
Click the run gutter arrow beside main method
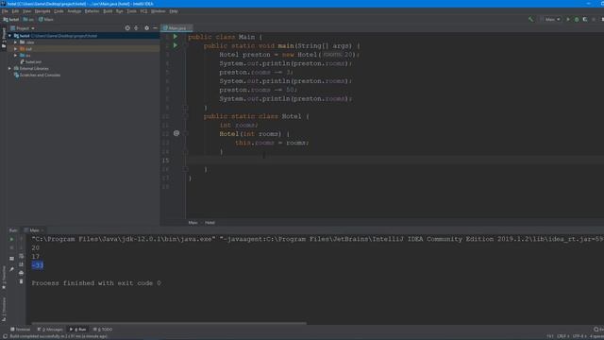point(176,45)
